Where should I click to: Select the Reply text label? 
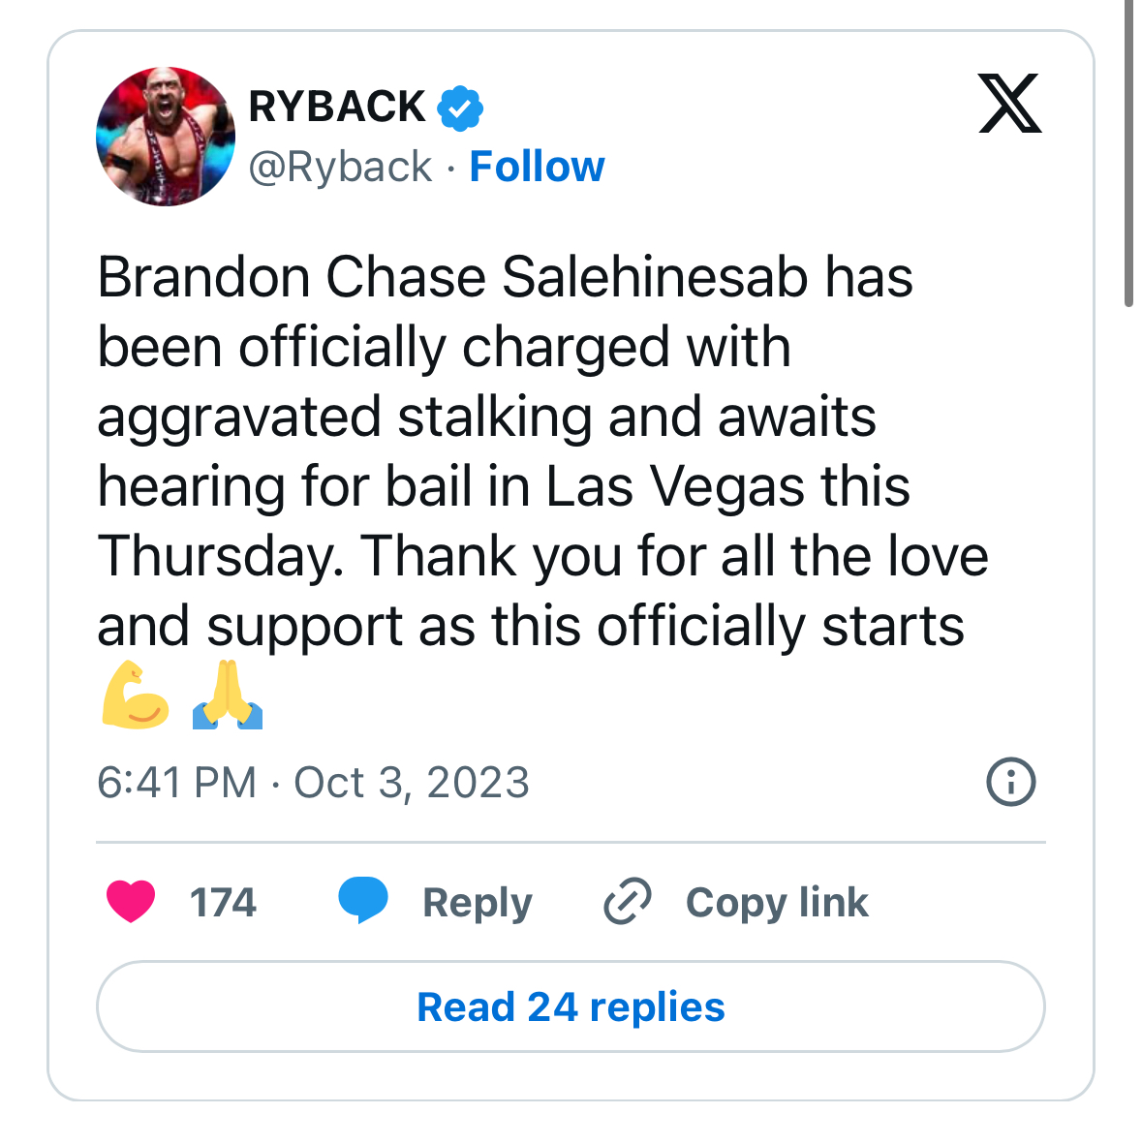pos(477,903)
